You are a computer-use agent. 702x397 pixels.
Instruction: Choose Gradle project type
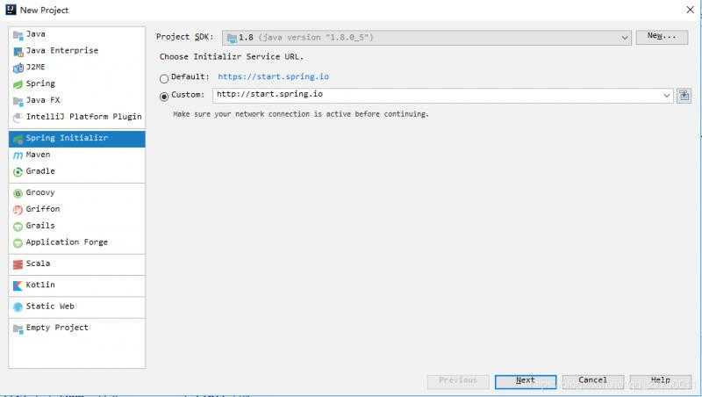point(77,171)
